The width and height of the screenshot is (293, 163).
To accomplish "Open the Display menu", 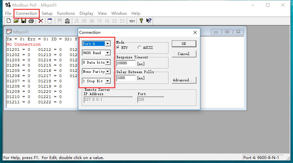I will coord(86,13).
